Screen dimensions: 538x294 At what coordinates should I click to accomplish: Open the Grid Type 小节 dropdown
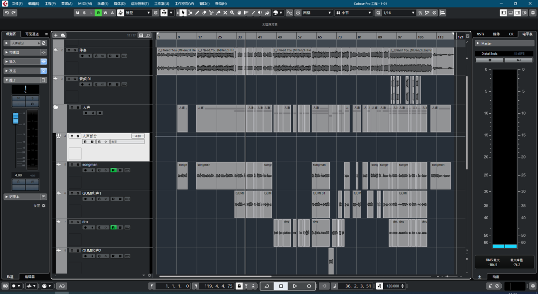click(x=354, y=12)
